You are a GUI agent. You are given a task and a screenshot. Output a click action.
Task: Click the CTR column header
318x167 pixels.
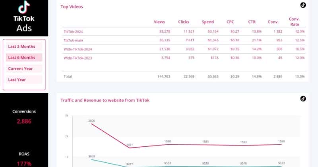tap(252, 22)
